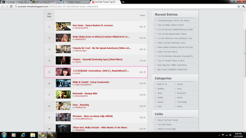The width and height of the screenshot is (246, 138).
Task: Open the Chrome wrench menu
Action: (243, 7)
